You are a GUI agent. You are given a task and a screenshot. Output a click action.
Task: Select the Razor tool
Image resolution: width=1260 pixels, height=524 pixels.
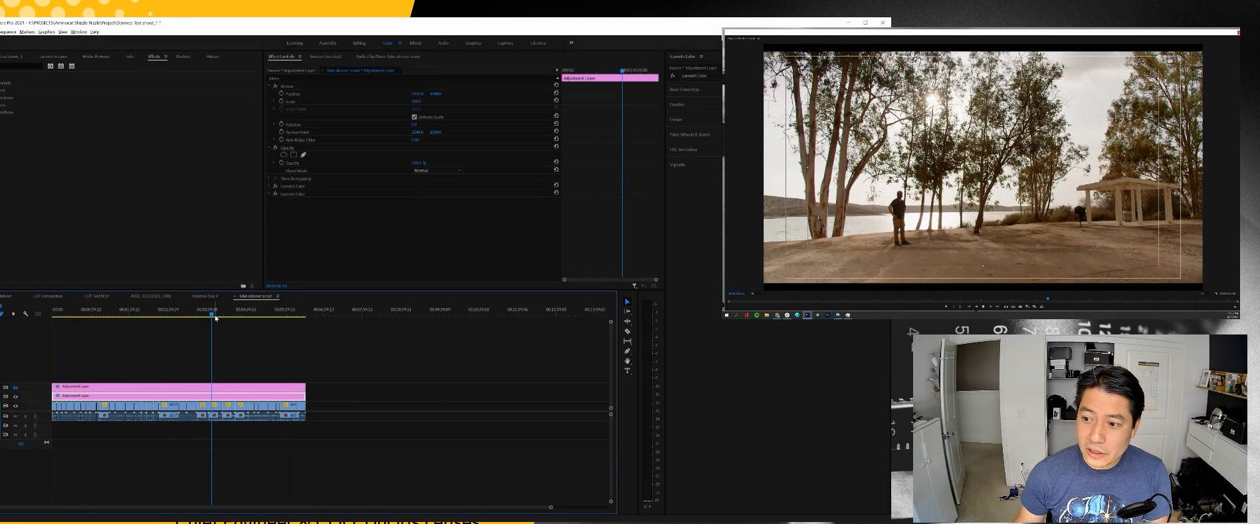click(x=627, y=331)
